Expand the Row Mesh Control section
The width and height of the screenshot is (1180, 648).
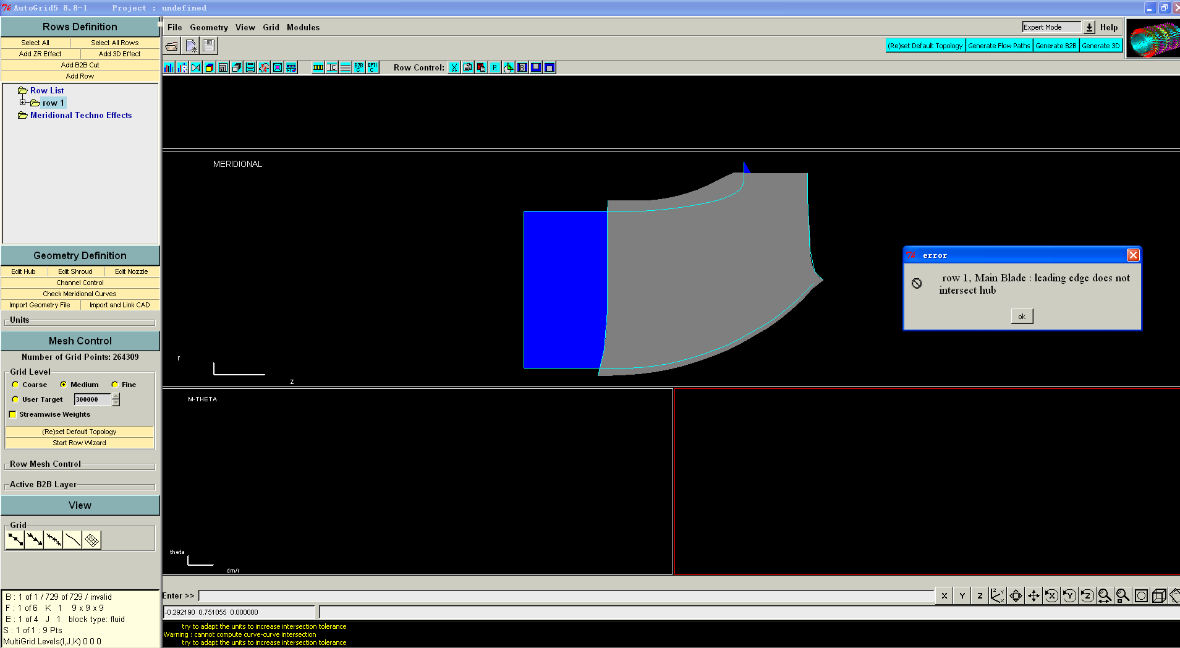[x=45, y=464]
